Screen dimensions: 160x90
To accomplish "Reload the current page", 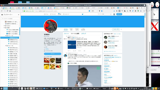I will (x=7, y=11).
